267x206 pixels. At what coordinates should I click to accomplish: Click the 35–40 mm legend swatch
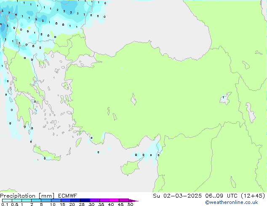coord(104,201)
